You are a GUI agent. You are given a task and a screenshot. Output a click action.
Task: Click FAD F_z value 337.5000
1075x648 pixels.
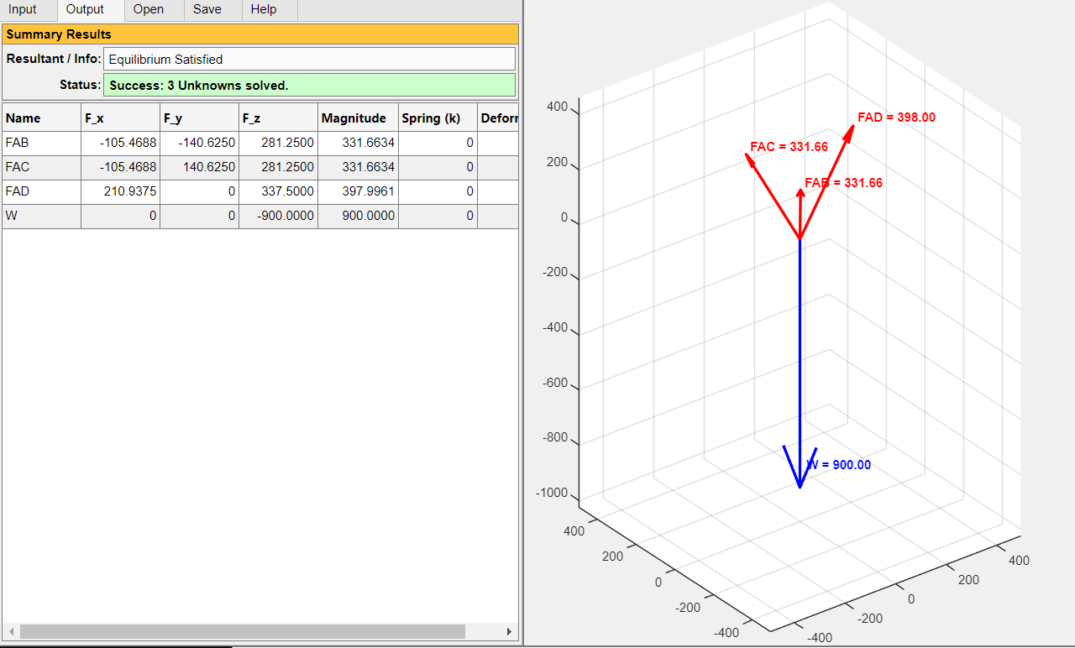pyautogui.click(x=278, y=191)
